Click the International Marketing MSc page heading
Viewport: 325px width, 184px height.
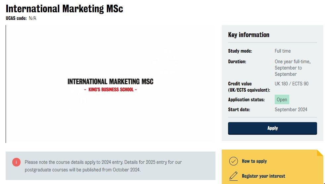[65, 8]
